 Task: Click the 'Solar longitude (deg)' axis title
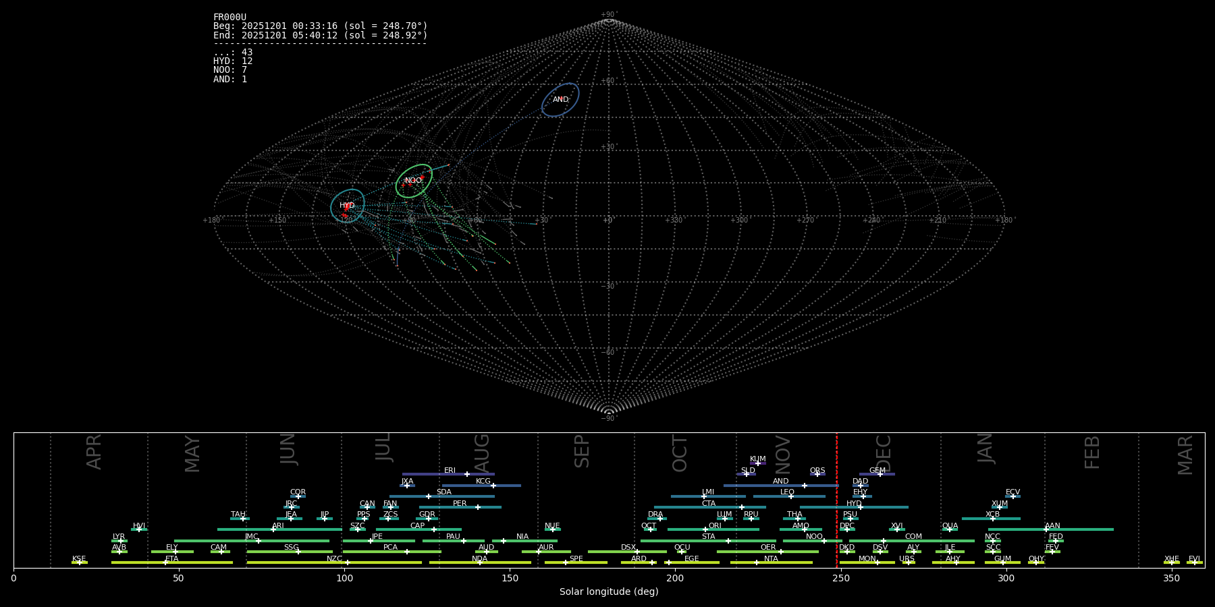(x=609, y=591)
